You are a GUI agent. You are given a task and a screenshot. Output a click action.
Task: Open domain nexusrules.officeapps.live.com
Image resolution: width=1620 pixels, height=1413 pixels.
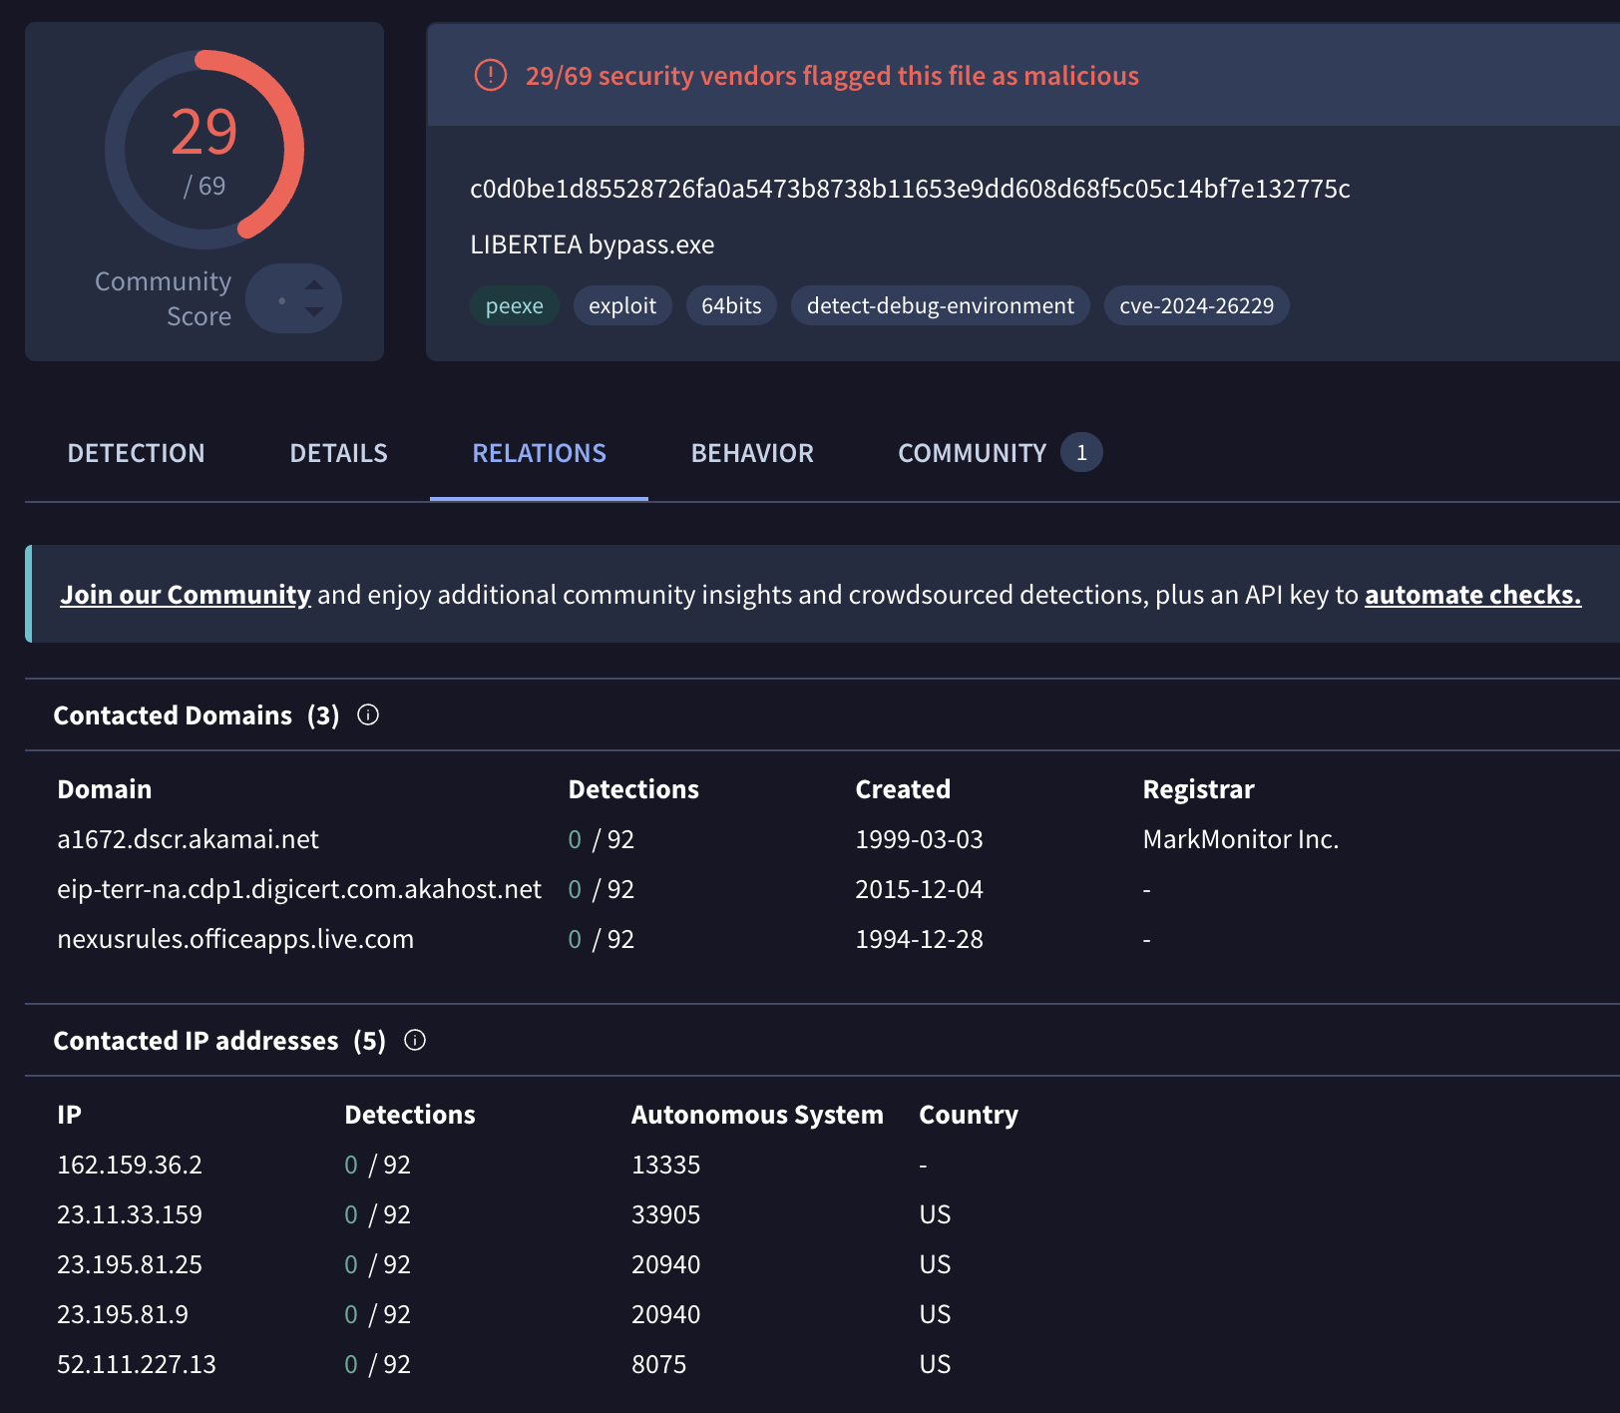(235, 939)
